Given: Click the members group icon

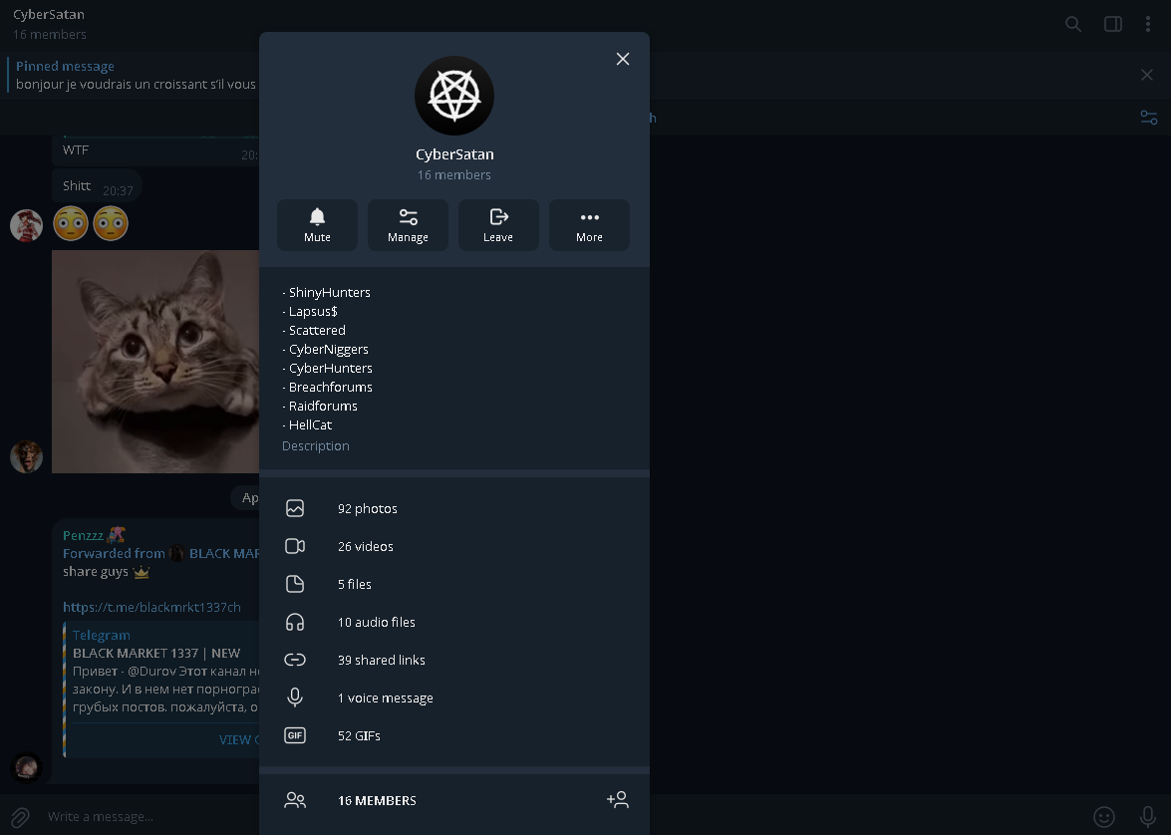Looking at the screenshot, I should coord(295,801).
